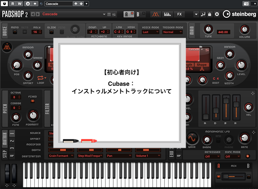This screenshot has height=189, width=258.
Task: Open the preset management dropdown arrow
Action: coord(86,4)
